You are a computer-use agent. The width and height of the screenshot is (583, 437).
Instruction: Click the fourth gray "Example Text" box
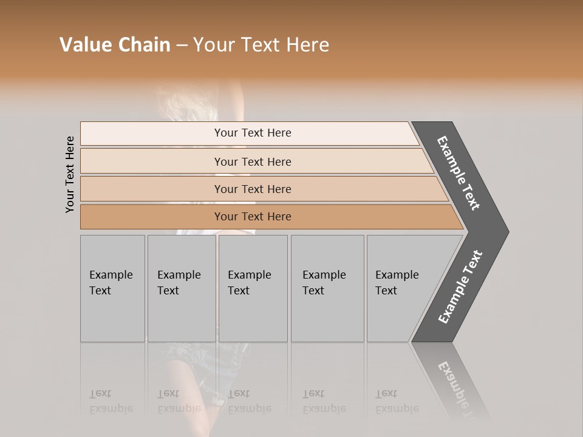click(x=327, y=288)
